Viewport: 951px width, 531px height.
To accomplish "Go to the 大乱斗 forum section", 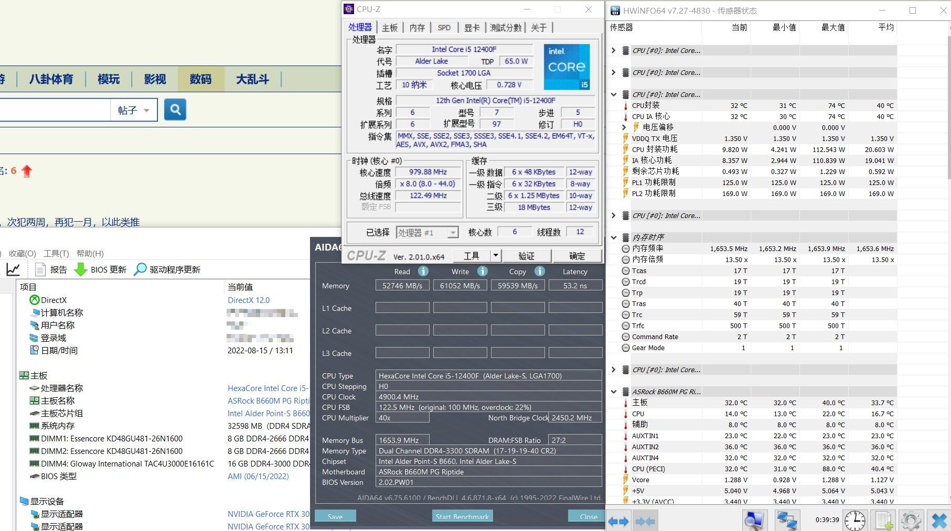I will [x=252, y=79].
